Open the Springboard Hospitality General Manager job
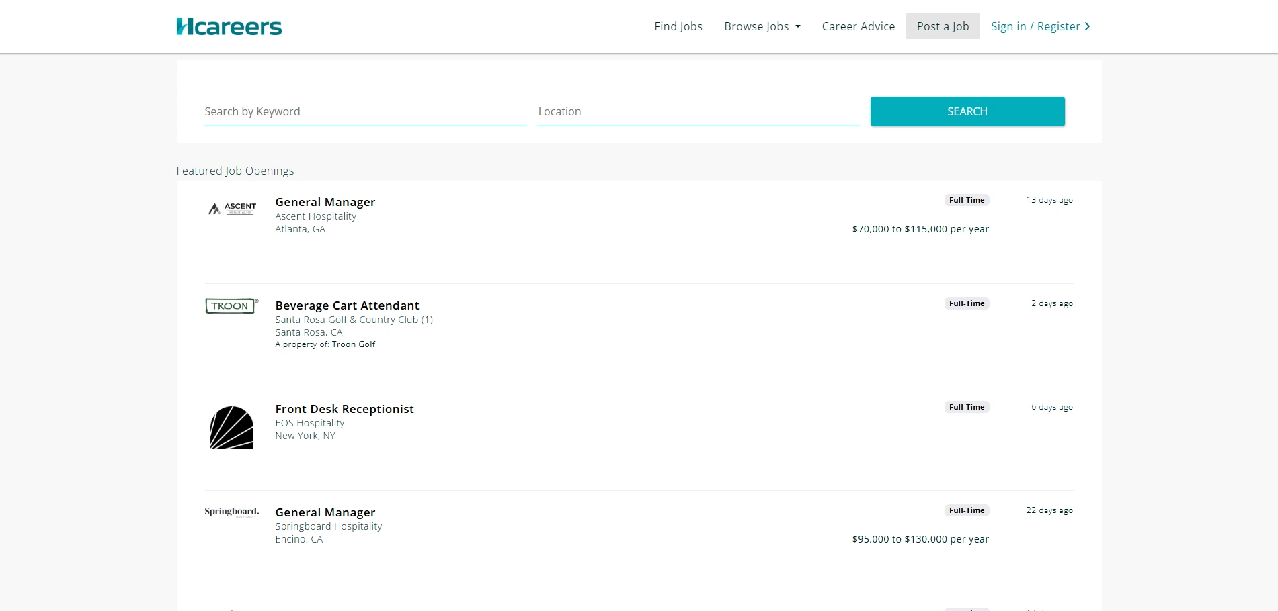Image resolution: width=1278 pixels, height=611 pixels. point(325,512)
